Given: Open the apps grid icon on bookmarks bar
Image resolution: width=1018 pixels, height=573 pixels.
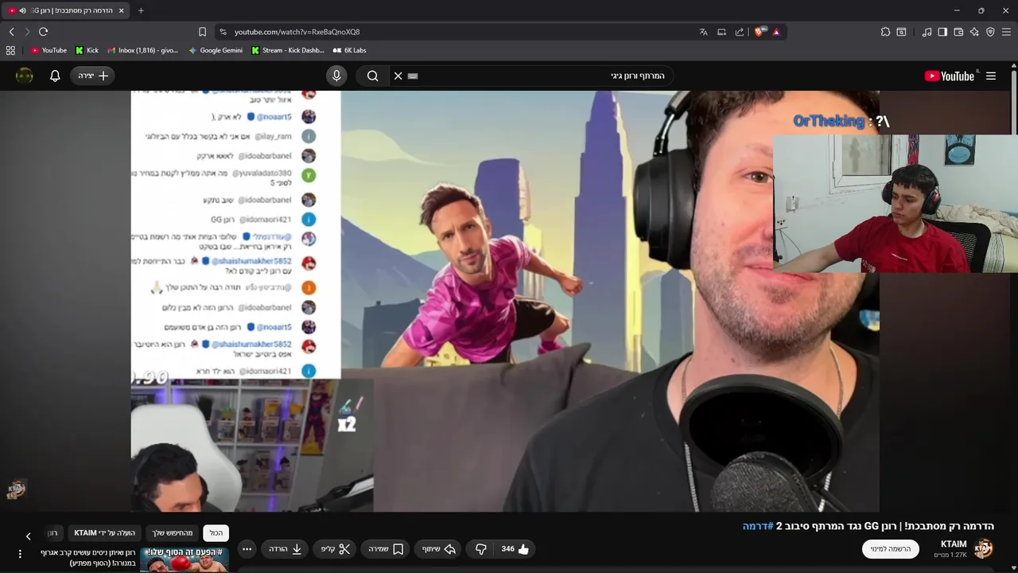Looking at the screenshot, I should 10,50.
